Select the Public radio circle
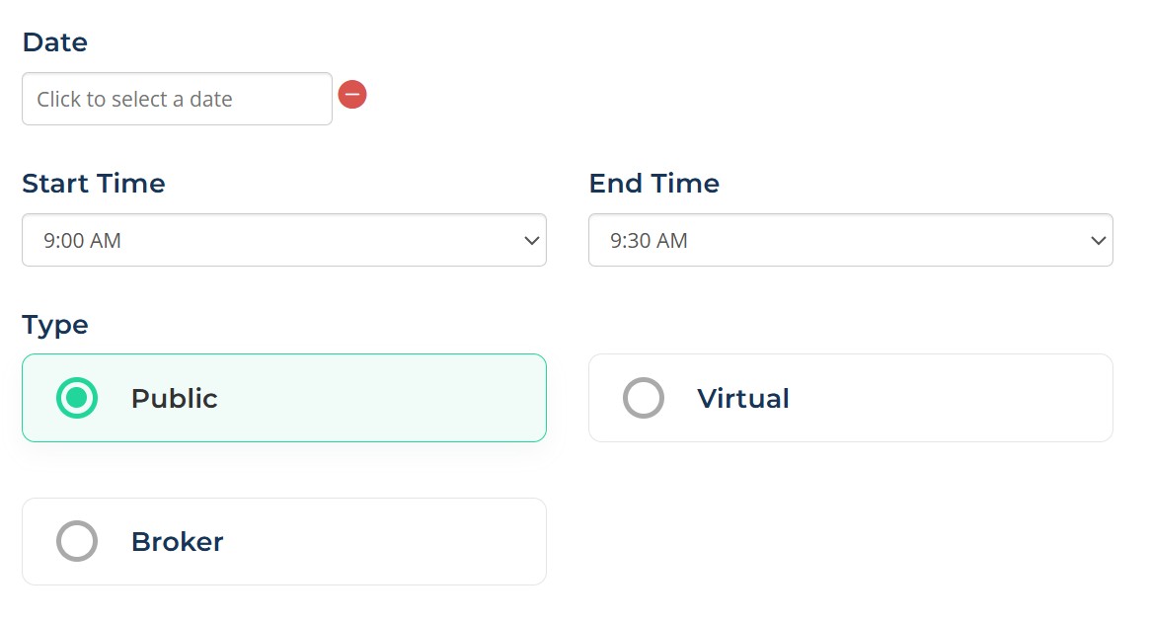 tap(77, 398)
